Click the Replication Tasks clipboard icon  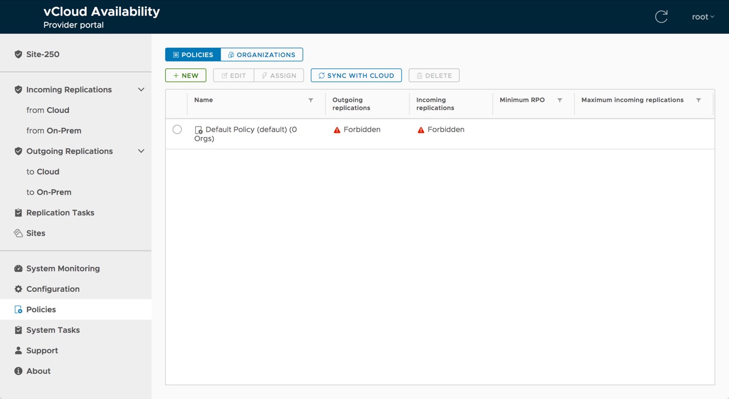point(18,213)
